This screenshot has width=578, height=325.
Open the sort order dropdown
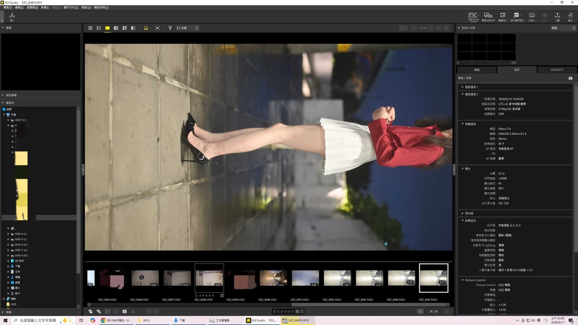[187, 28]
